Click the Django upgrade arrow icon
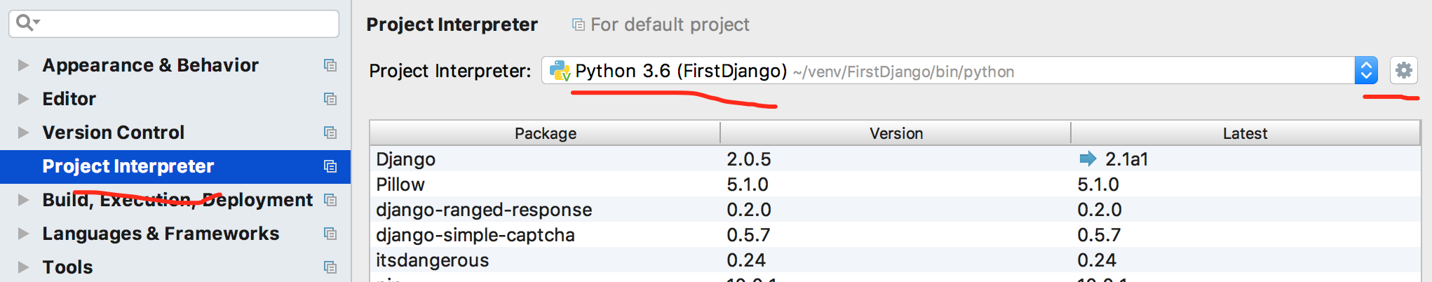 pyautogui.click(x=1088, y=159)
